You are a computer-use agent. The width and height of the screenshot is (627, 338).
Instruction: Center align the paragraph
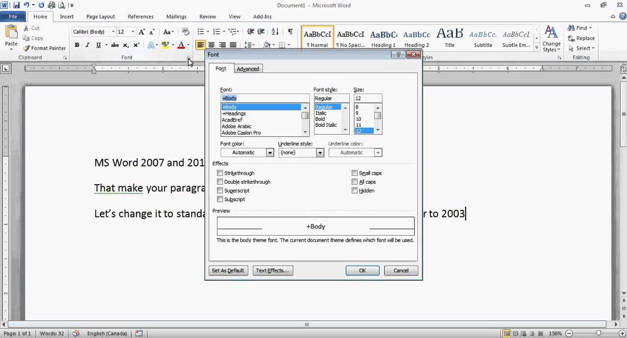pyautogui.click(x=212, y=45)
